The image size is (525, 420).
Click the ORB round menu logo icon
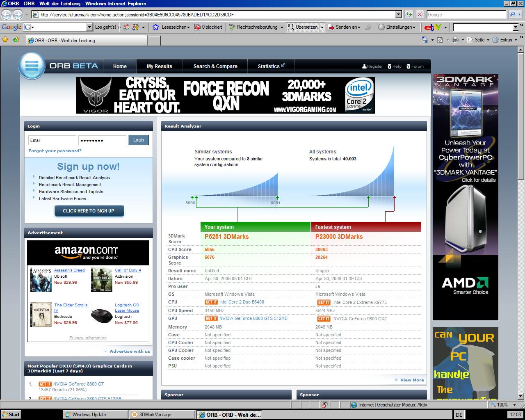point(32,66)
